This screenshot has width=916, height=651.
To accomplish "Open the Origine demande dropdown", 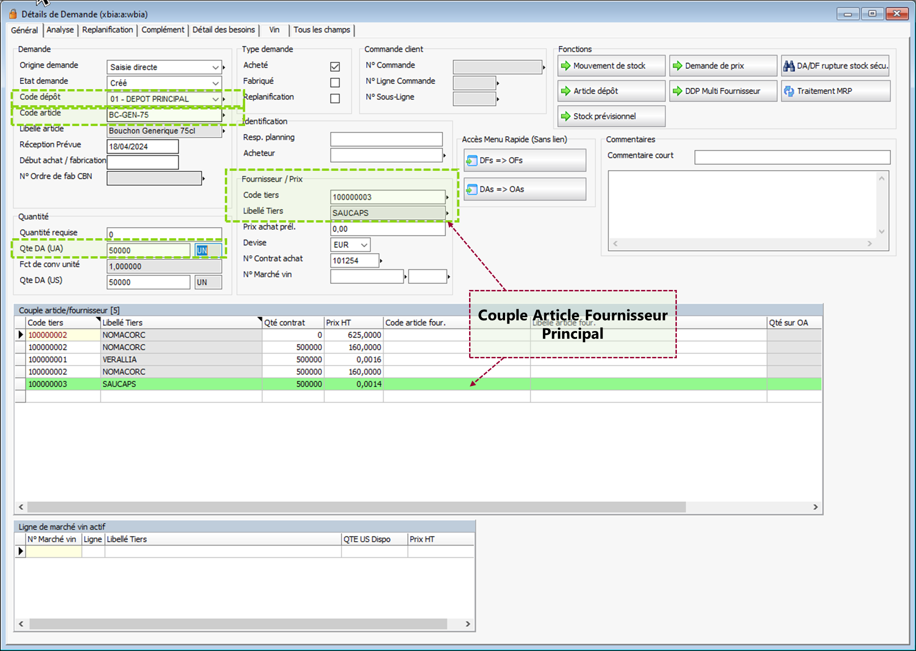I will point(215,67).
